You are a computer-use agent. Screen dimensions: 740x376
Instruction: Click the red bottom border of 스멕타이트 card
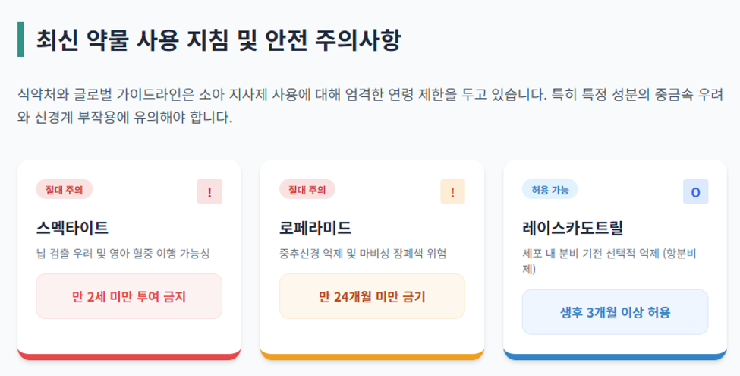click(129, 357)
